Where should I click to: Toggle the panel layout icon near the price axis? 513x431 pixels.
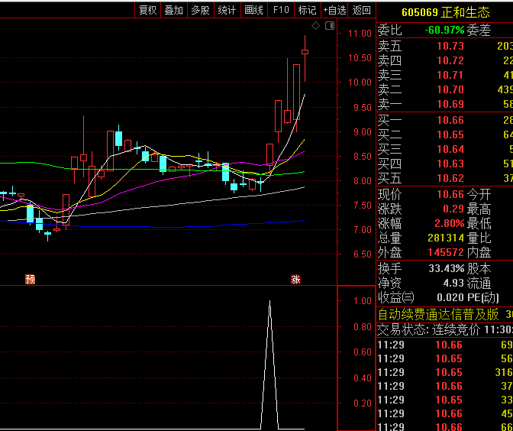coord(329,26)
